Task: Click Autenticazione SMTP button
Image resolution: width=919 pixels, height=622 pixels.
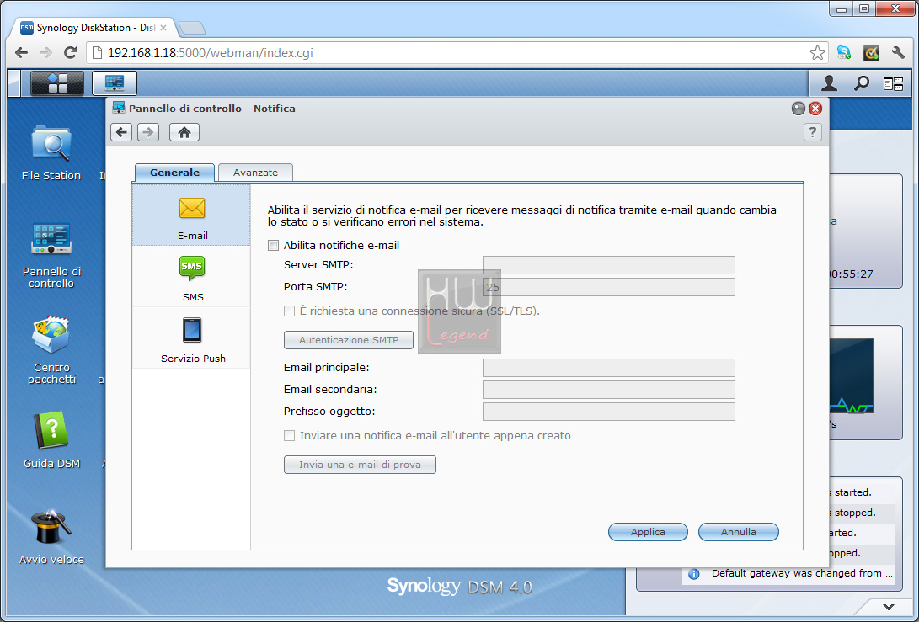Action: 349,340
